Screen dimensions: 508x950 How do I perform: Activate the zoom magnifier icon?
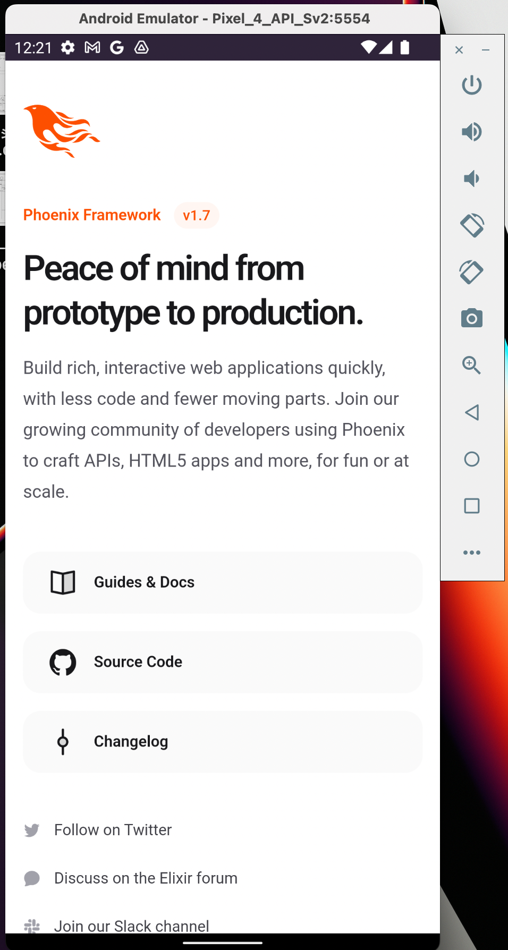coord(471,366)
